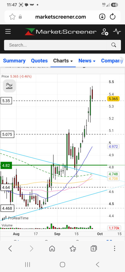Image resolution: width=125 pixels, height=272 pixels.
Task: Open the Company tab
Action: coord(111,61)
